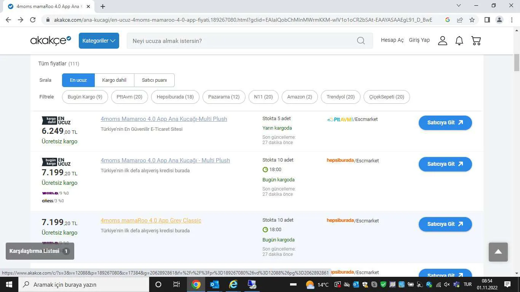Filter by Bugün Kargo (9)
Image resolution: width=520 pixels, height=292 pixels.
[x=85, y=97]
